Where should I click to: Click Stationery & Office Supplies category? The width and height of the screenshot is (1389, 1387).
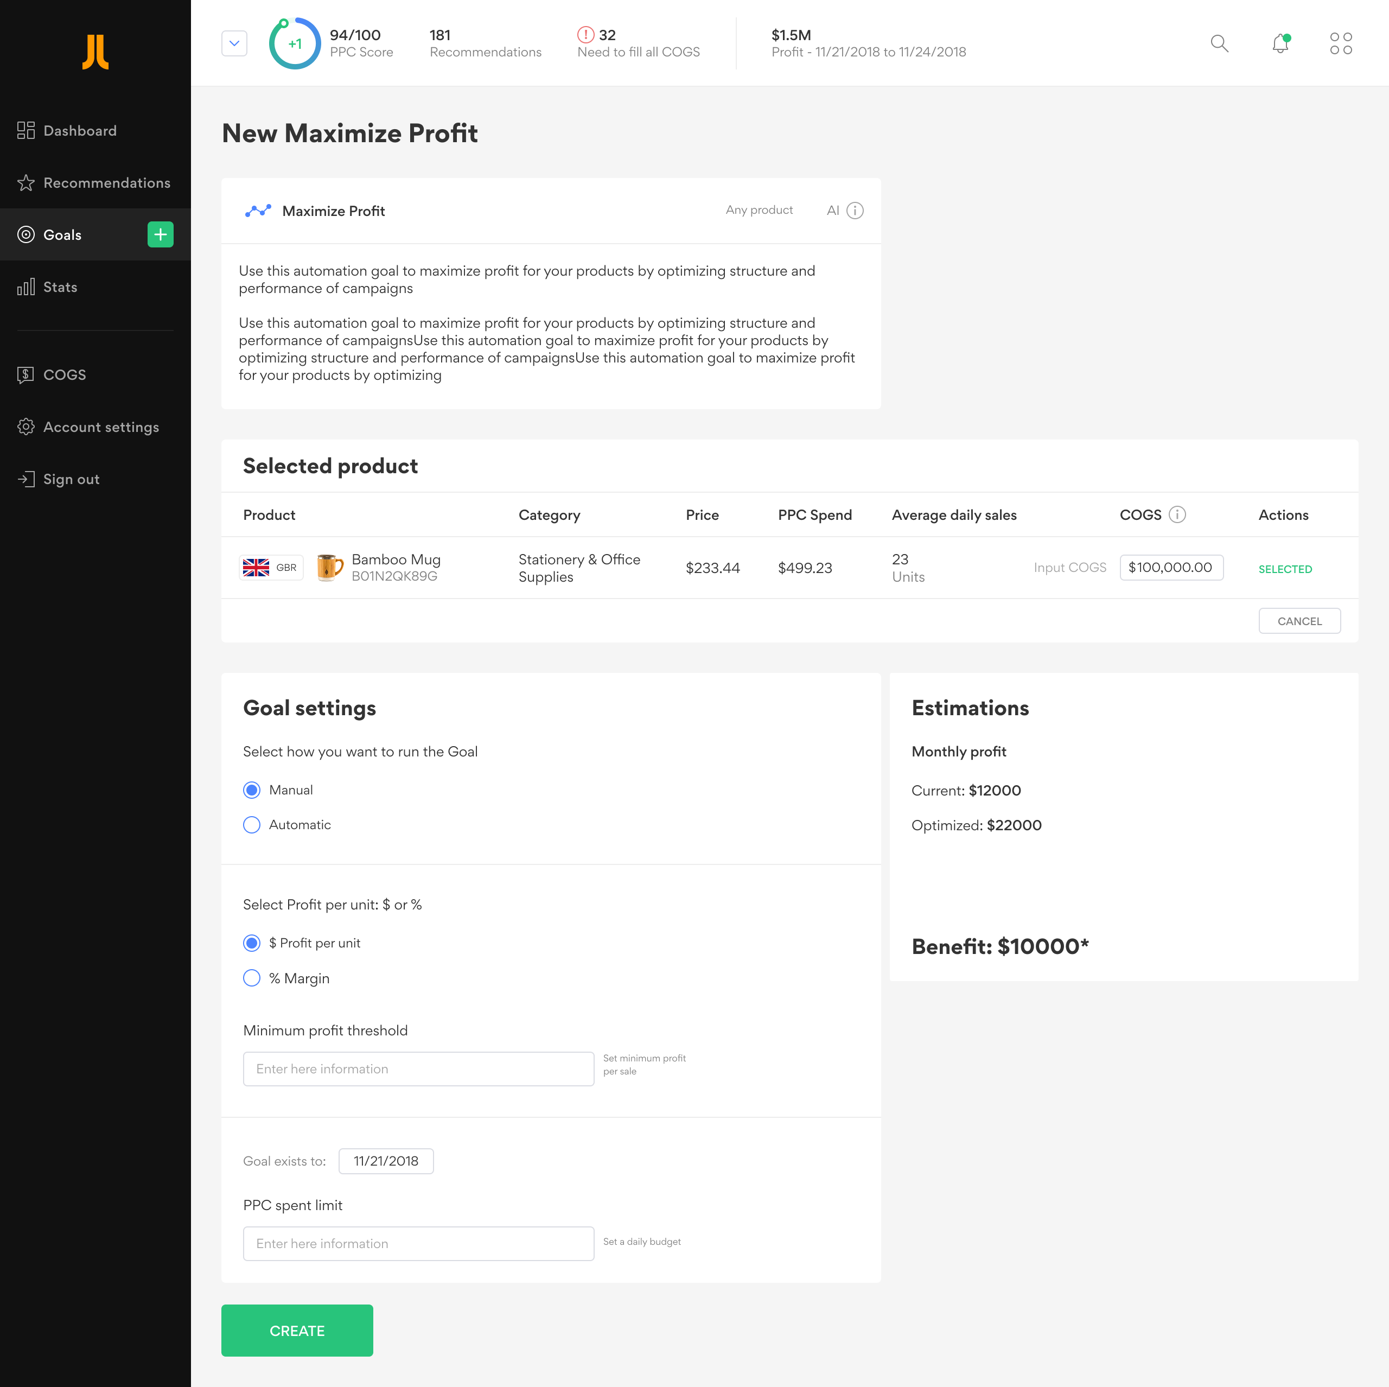pyautogui.click(x=579, y=568)
